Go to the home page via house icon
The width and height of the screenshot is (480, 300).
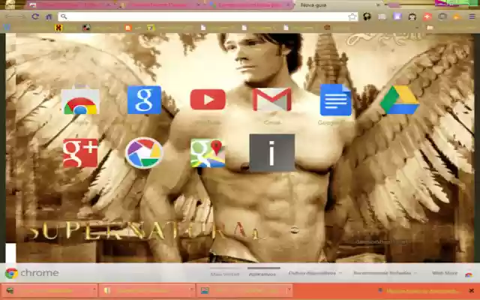(49, 16)
